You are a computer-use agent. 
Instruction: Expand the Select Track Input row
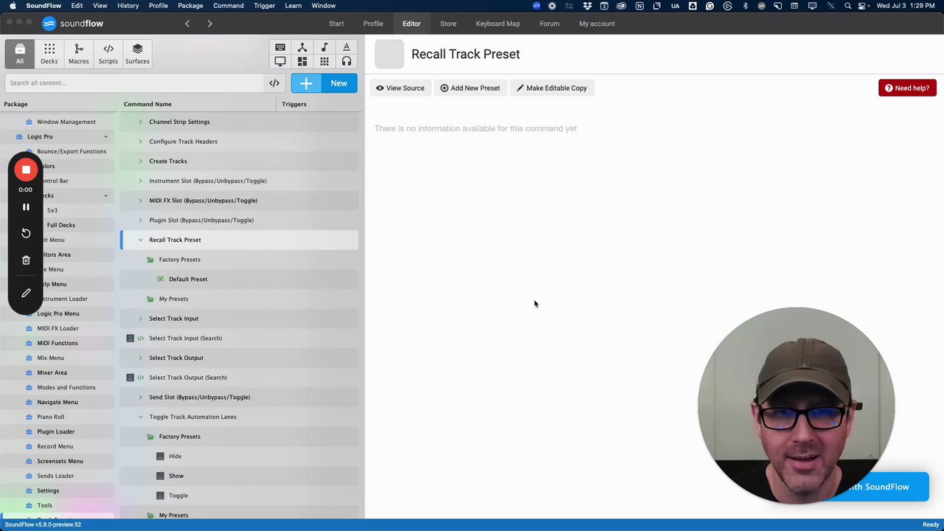[140, 319]
